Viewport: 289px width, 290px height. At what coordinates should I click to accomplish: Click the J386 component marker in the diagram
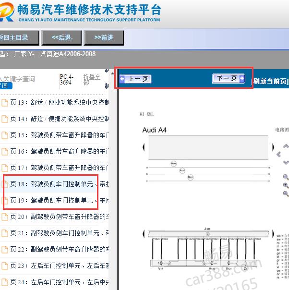tap(208, 234)
